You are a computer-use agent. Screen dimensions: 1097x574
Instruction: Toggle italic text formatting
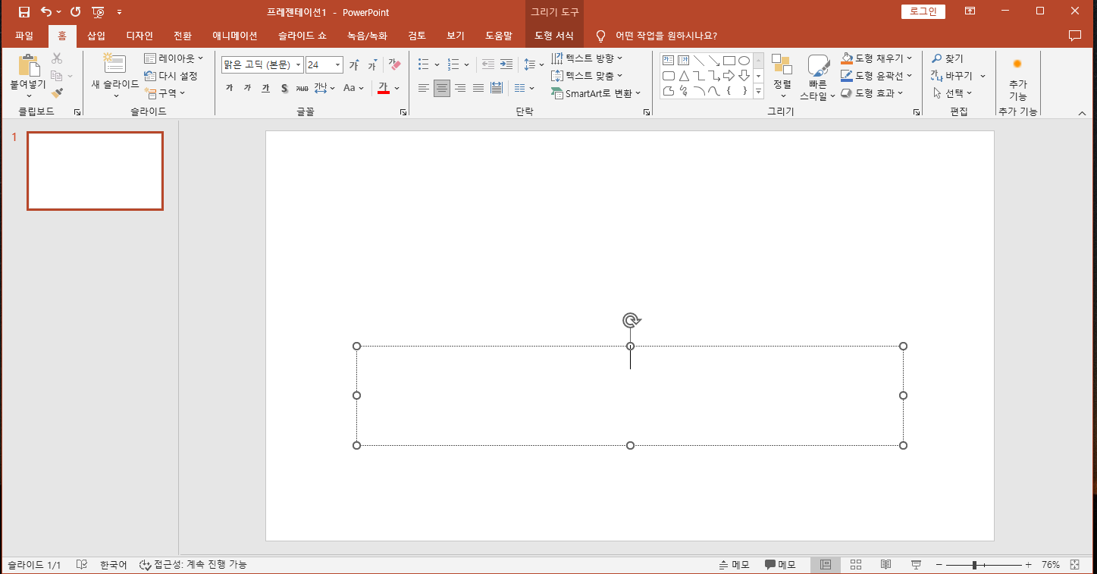click(247, 88)
